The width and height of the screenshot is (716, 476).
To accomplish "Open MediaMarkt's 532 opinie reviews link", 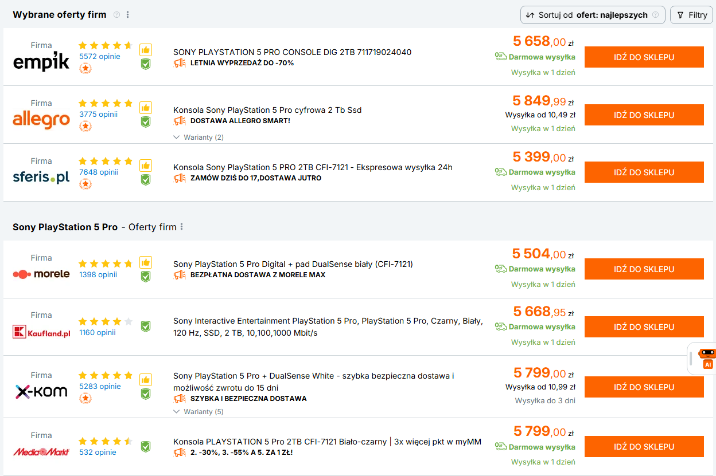I will pyautogui.click(x=98, y=452).
